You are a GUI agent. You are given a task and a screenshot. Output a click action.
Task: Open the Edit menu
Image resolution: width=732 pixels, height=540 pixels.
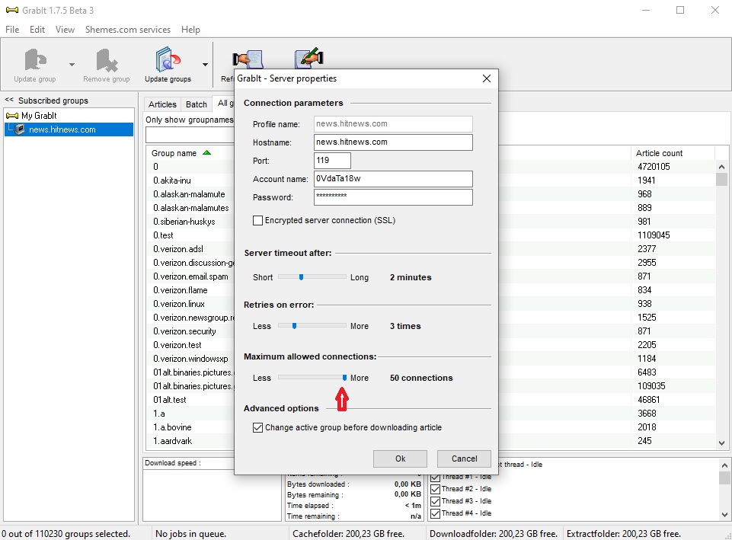37,30
